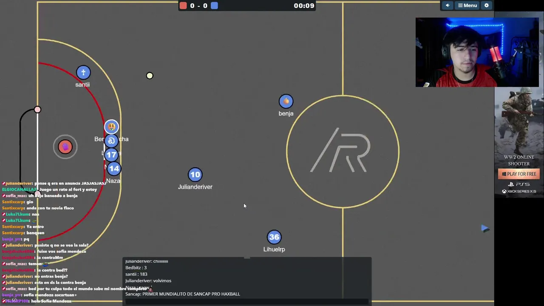544x306 pixels.
Task: Click the red team goalkeeper disc
Action: [x=65, y=147]
